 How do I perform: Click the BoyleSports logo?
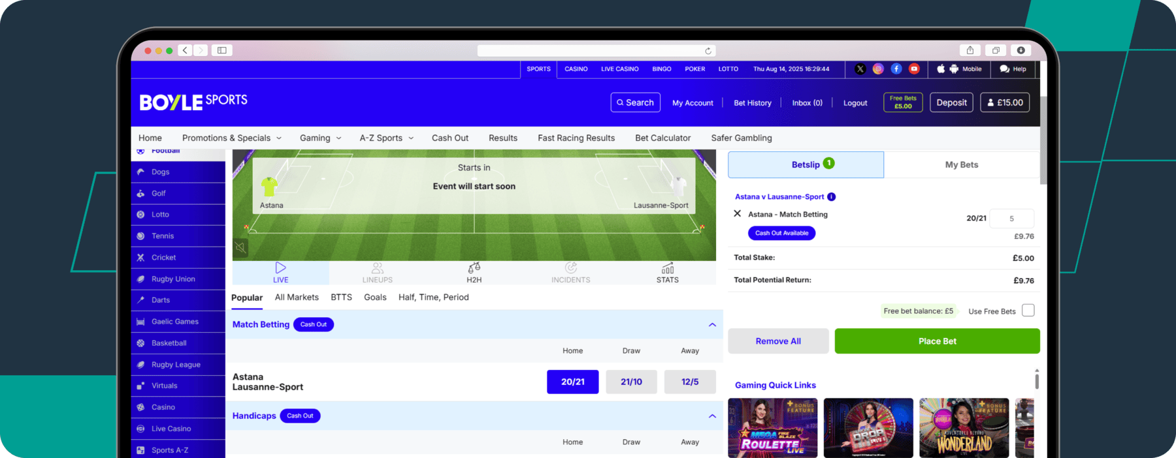tap(193, 102)
